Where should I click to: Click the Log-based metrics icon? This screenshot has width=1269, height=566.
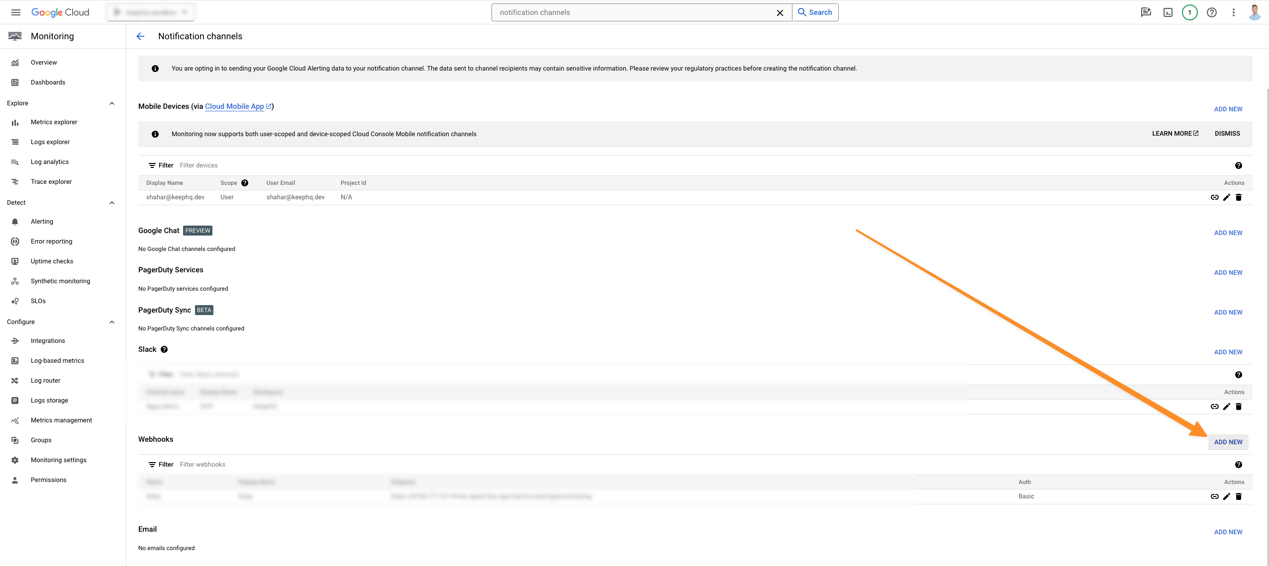point(15,361)
